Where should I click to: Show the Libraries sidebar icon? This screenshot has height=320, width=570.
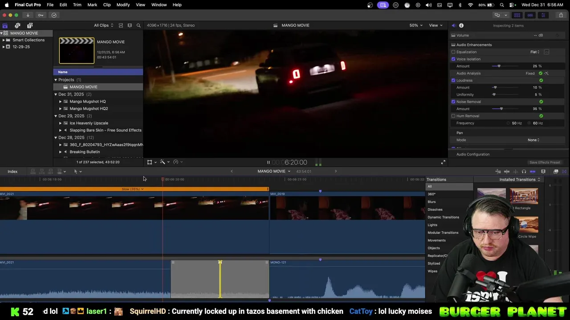point(5,25)
